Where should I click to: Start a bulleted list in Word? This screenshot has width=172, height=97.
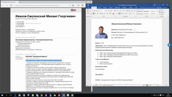(x=117, y=11)
